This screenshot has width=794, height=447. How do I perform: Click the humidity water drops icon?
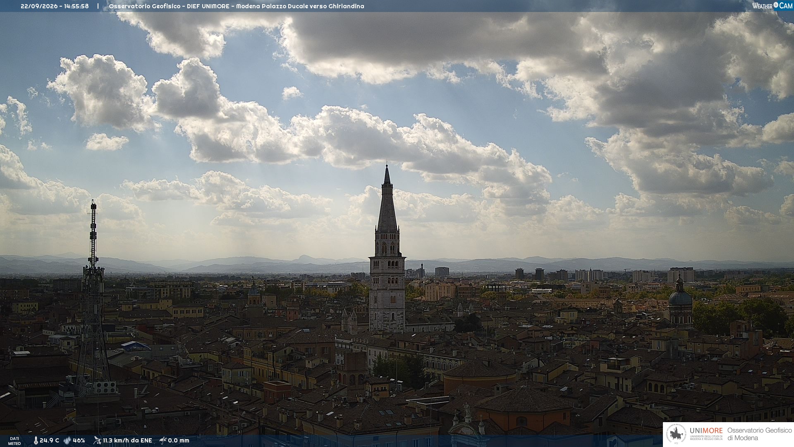pyautogui.click(x=67, y=441)
